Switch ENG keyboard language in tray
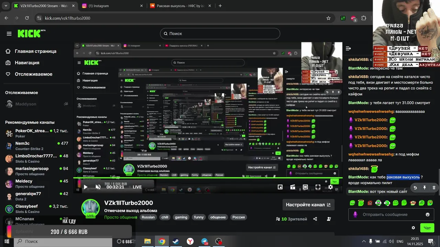 click(400, 242)
